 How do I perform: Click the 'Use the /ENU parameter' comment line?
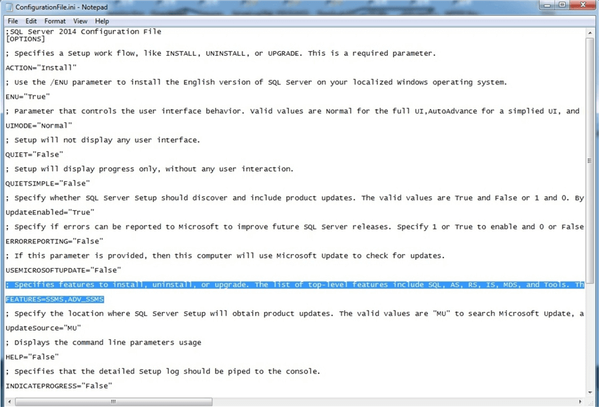coord(256,82)
